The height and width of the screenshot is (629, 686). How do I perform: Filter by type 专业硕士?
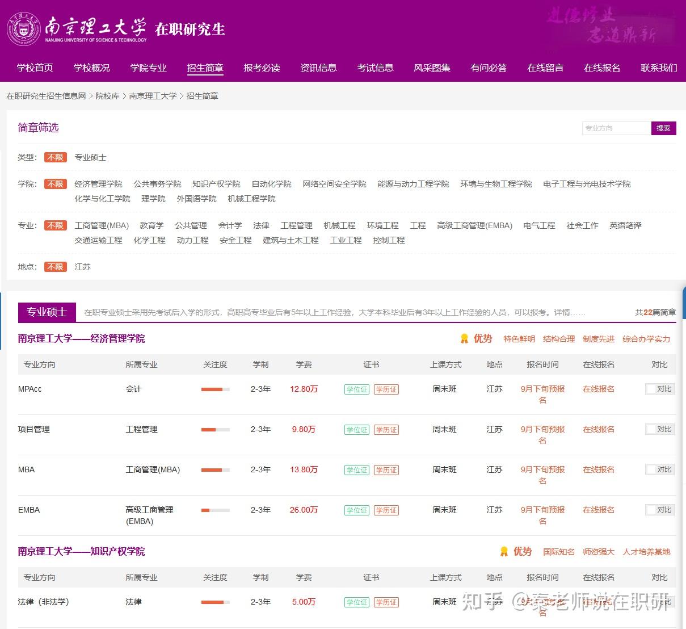click(91, 157)
